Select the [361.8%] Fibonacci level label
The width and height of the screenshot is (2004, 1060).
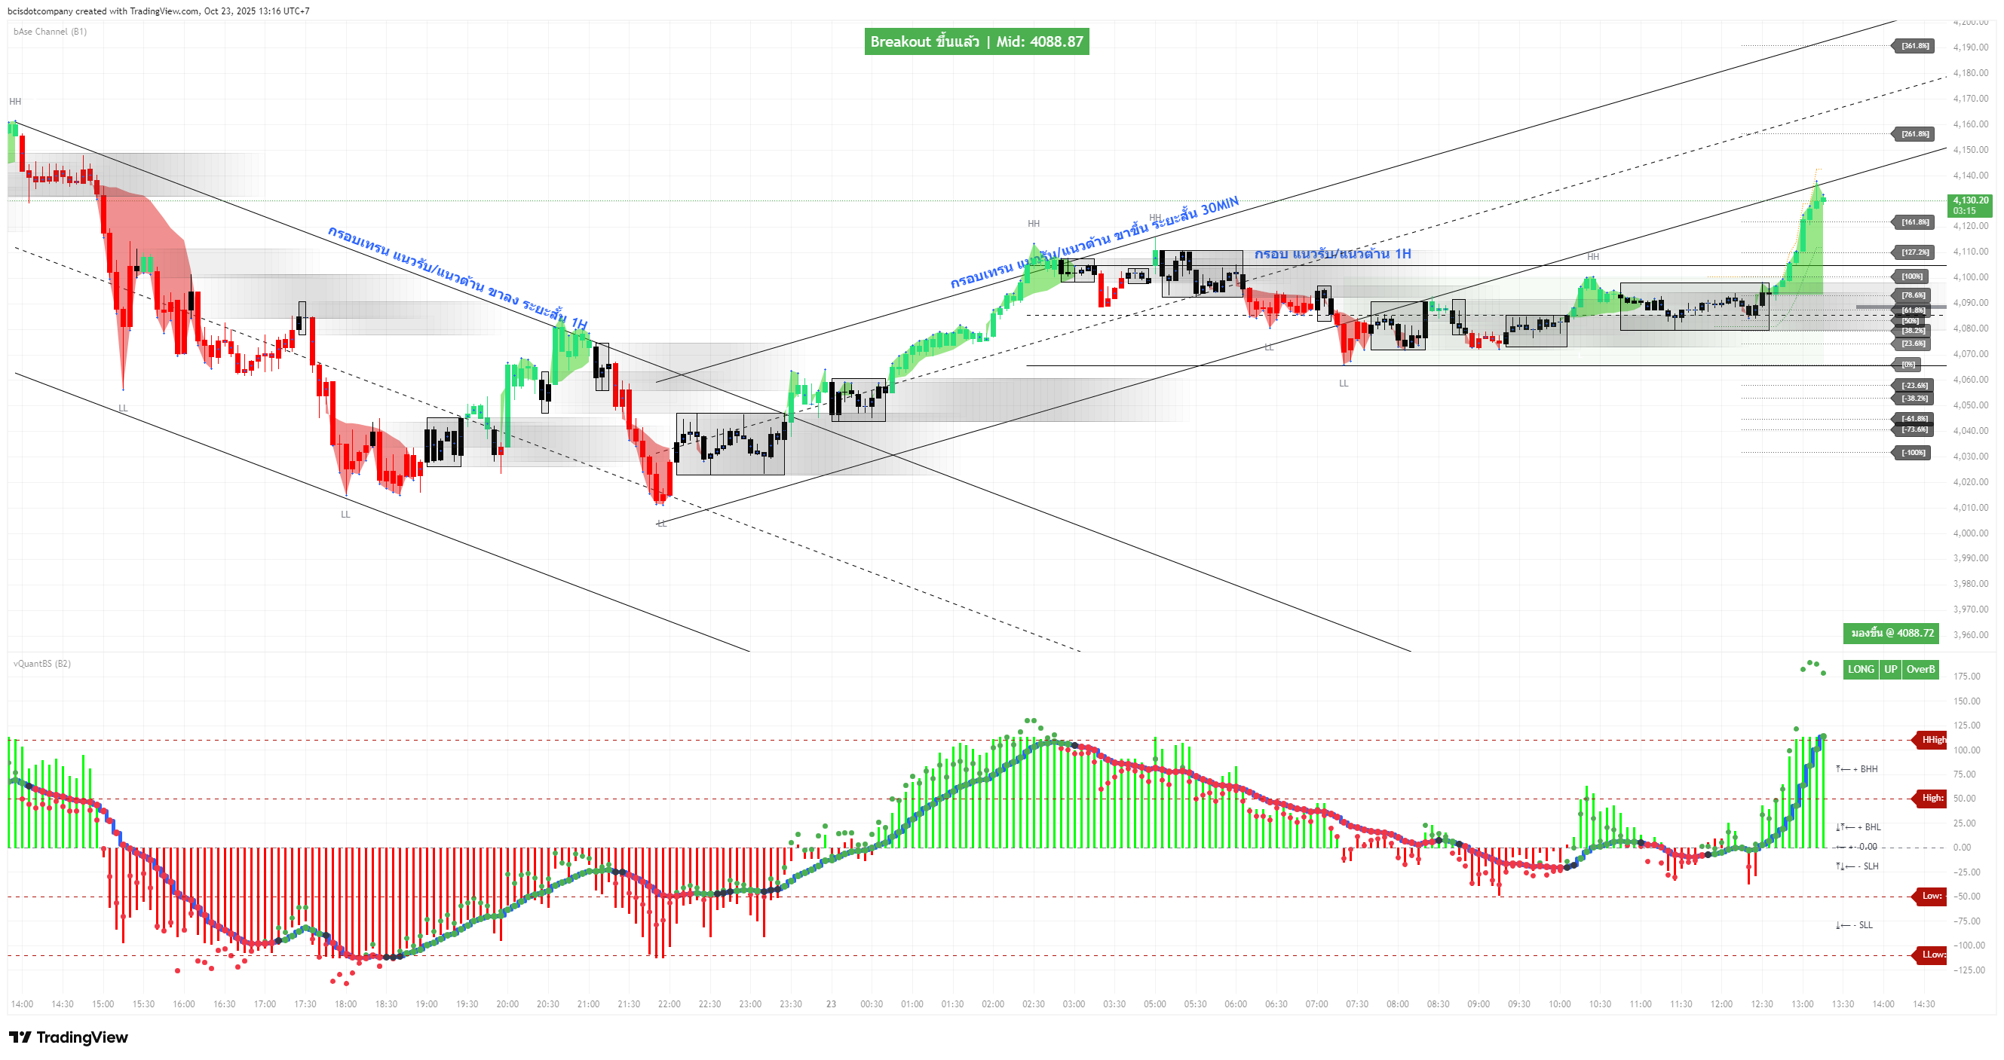pos(1914,46)
